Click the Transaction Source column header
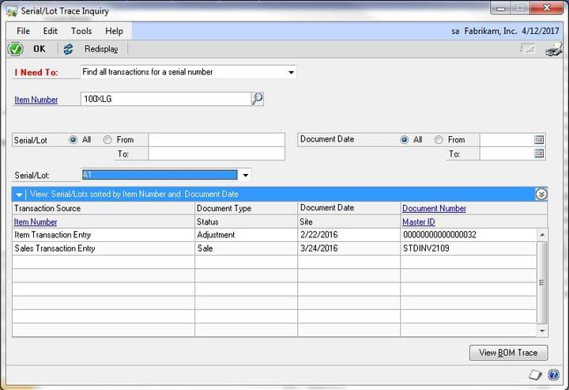 click(x=47, y=208)
